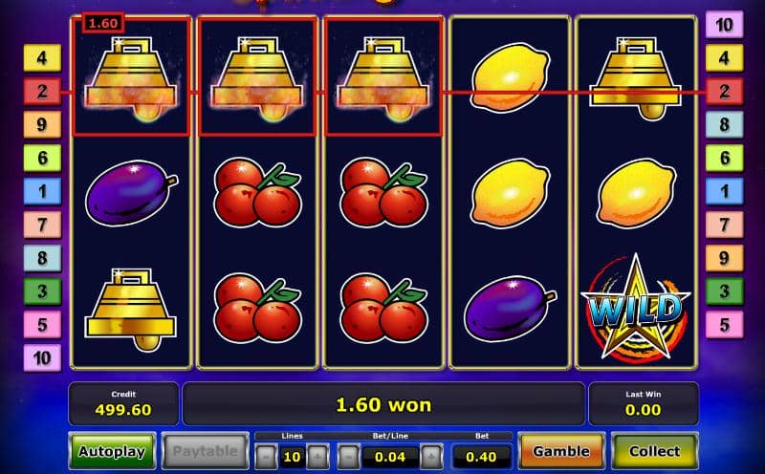The image size is (765, 474).
Task: Select payline 2 on the left
Action: tap(42, 91)
